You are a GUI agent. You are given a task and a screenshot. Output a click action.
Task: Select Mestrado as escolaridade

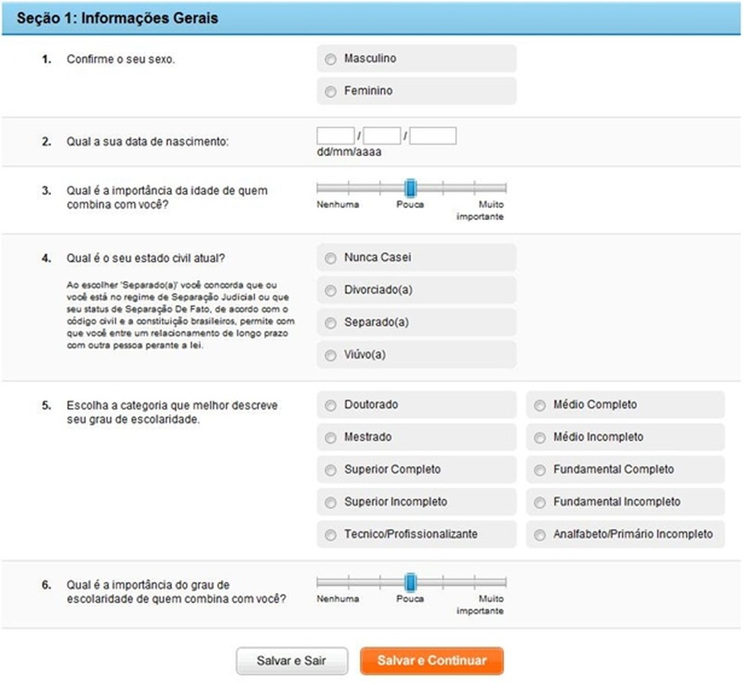[x=330, y=437]
